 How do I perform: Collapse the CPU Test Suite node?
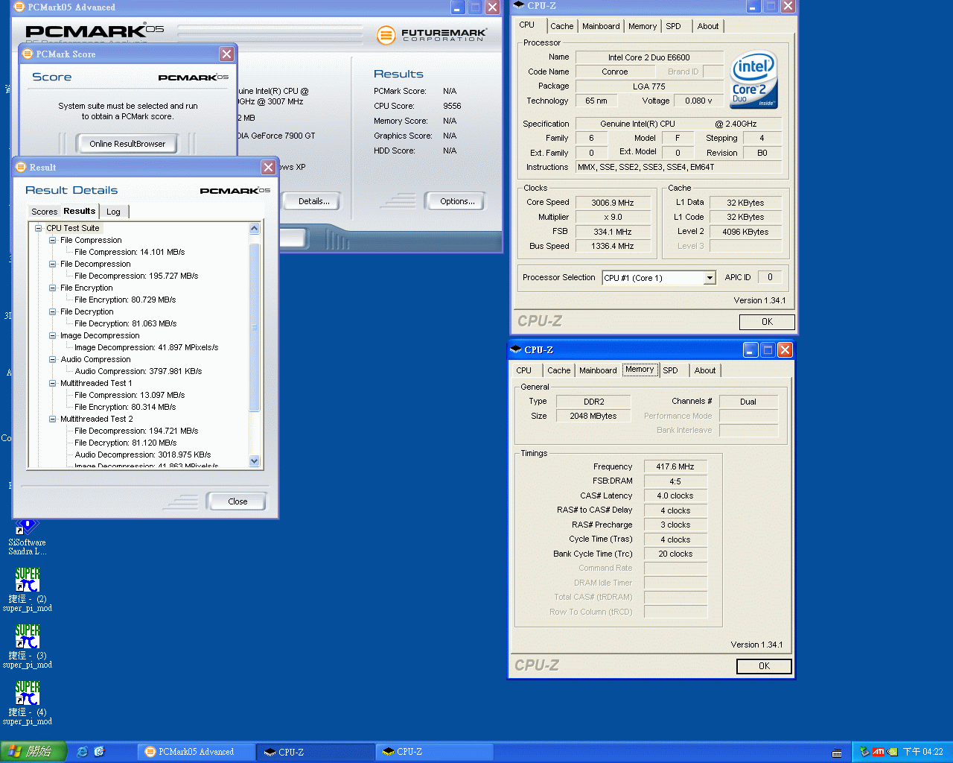point(39,228)
